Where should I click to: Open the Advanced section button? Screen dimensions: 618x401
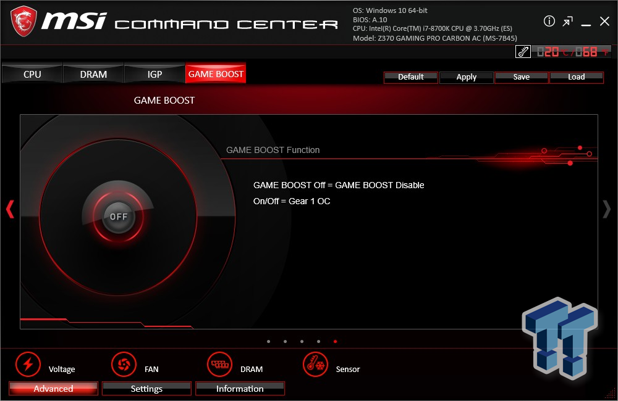[x=53, y=389]
